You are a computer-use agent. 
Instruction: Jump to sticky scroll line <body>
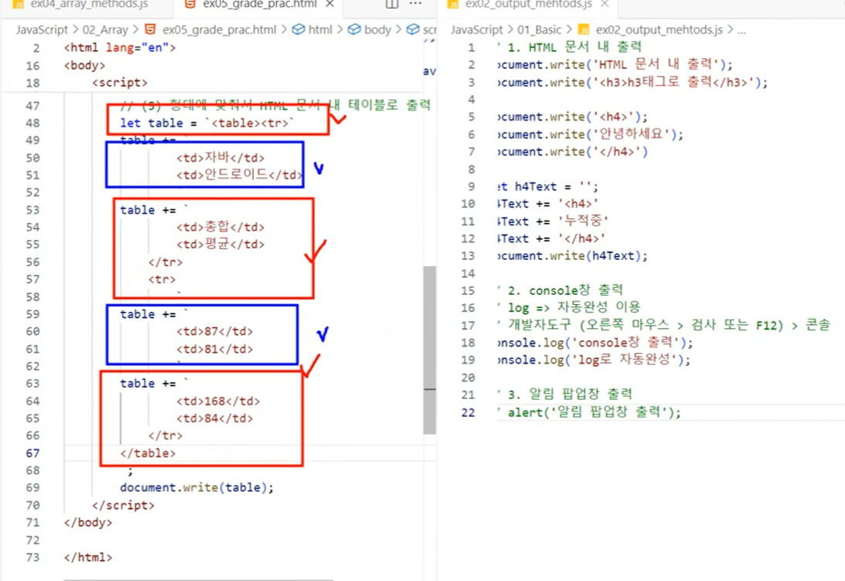tap(84, 65)
